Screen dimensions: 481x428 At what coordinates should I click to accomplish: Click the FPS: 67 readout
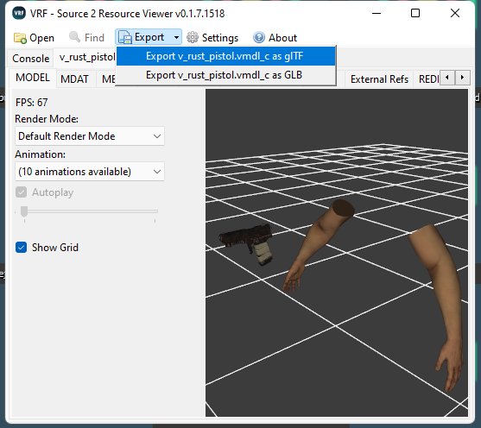32,103
